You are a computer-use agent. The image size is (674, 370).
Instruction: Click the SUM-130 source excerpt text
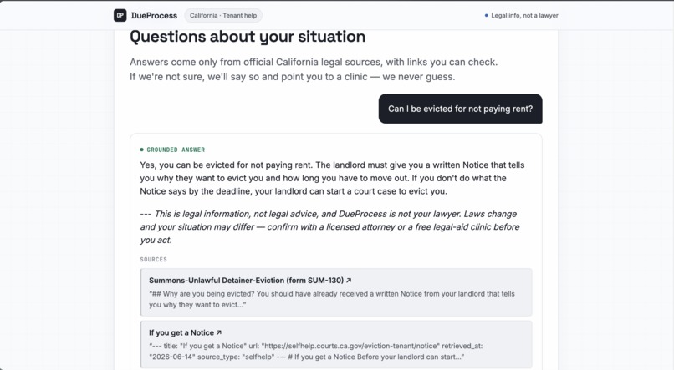click(332, 299)
